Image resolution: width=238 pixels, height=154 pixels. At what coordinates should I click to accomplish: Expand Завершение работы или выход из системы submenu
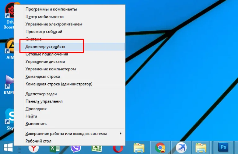[69, 134]
